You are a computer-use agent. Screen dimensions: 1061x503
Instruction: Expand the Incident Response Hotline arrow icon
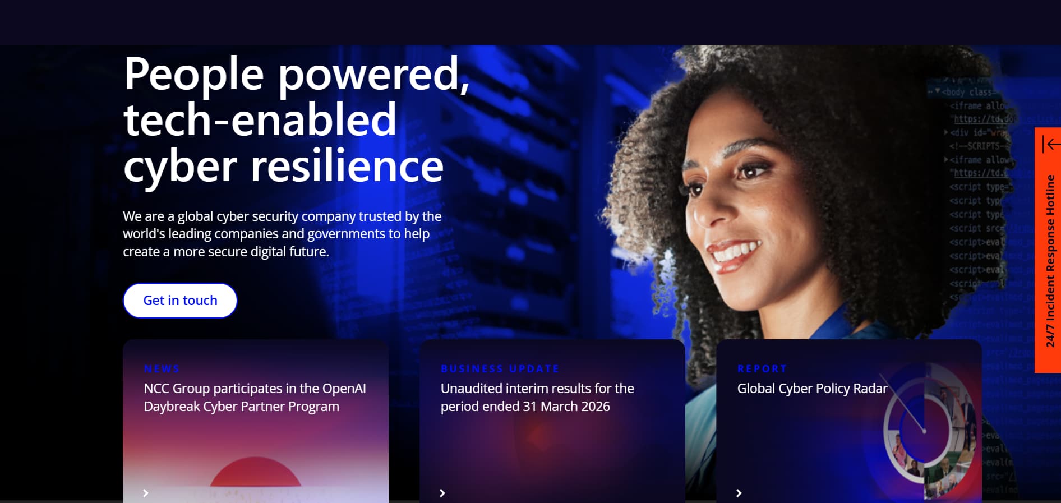1051,145
